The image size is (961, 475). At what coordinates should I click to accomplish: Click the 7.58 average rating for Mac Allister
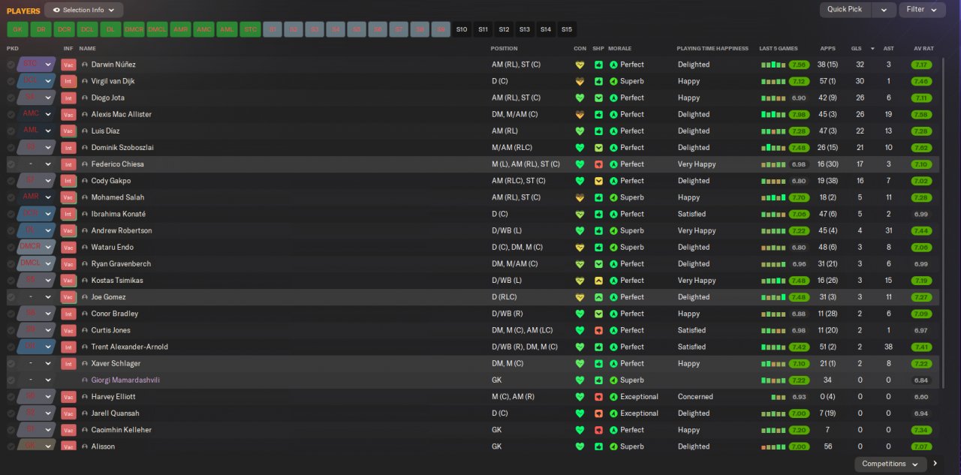pyautogui.click(x=921, y=114)
